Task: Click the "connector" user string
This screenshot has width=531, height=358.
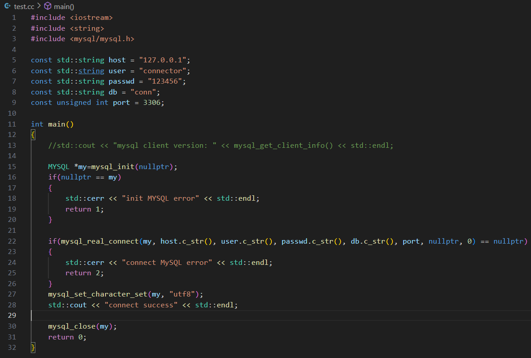Action: 163,71
